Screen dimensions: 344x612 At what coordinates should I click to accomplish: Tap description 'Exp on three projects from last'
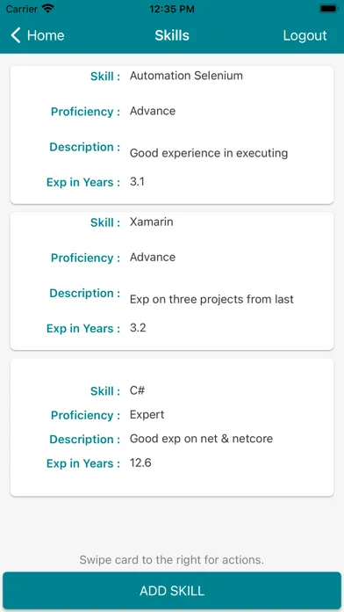click(x=211, y=299)
